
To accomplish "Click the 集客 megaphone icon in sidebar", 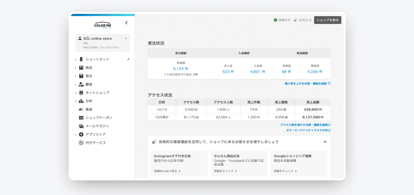I will point(81,109).
